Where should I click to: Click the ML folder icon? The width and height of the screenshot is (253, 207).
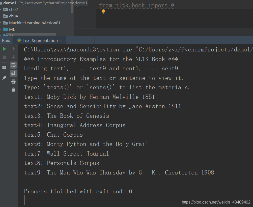pos(6,29)
